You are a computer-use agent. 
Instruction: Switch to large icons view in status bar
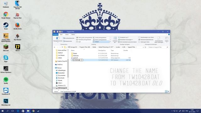[169, 91]
